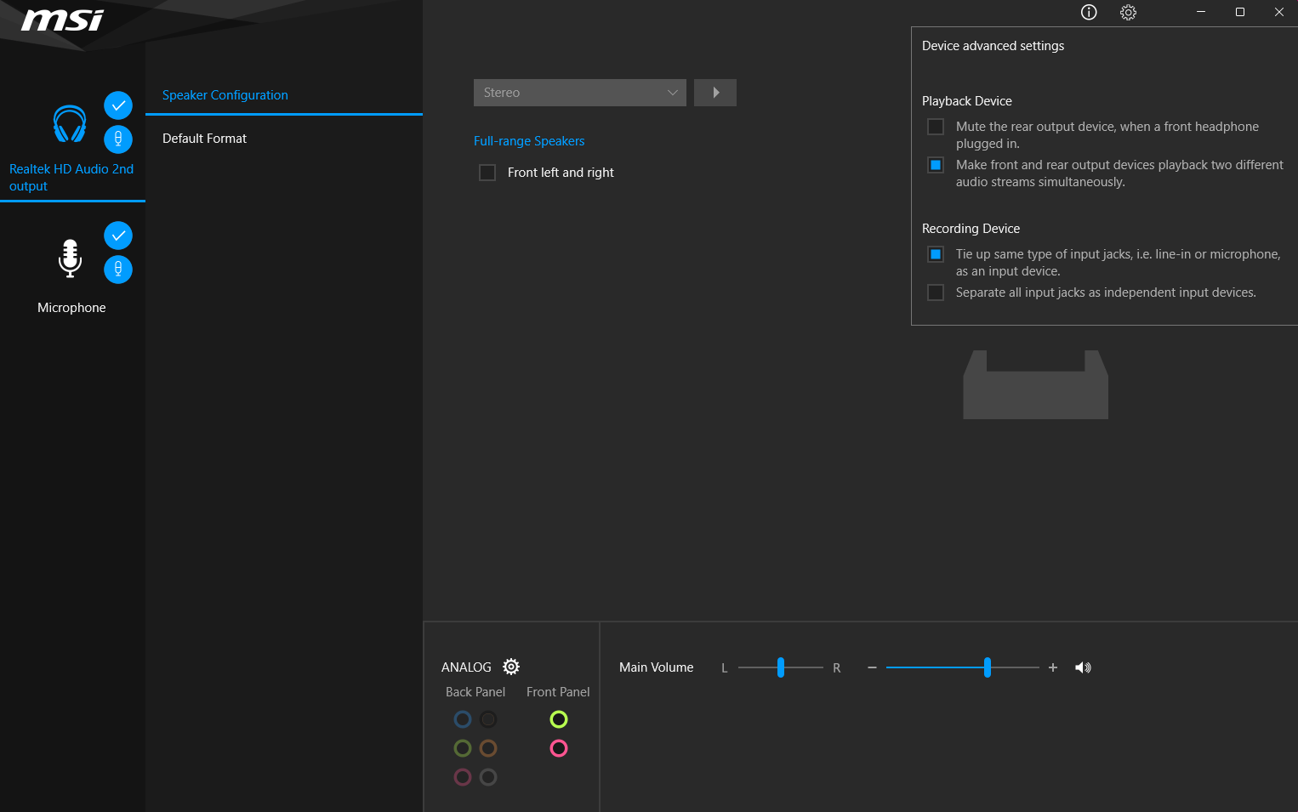Click the green Front Panel jack
Screen dimensions: 1298x812
(x=559, y=719)
